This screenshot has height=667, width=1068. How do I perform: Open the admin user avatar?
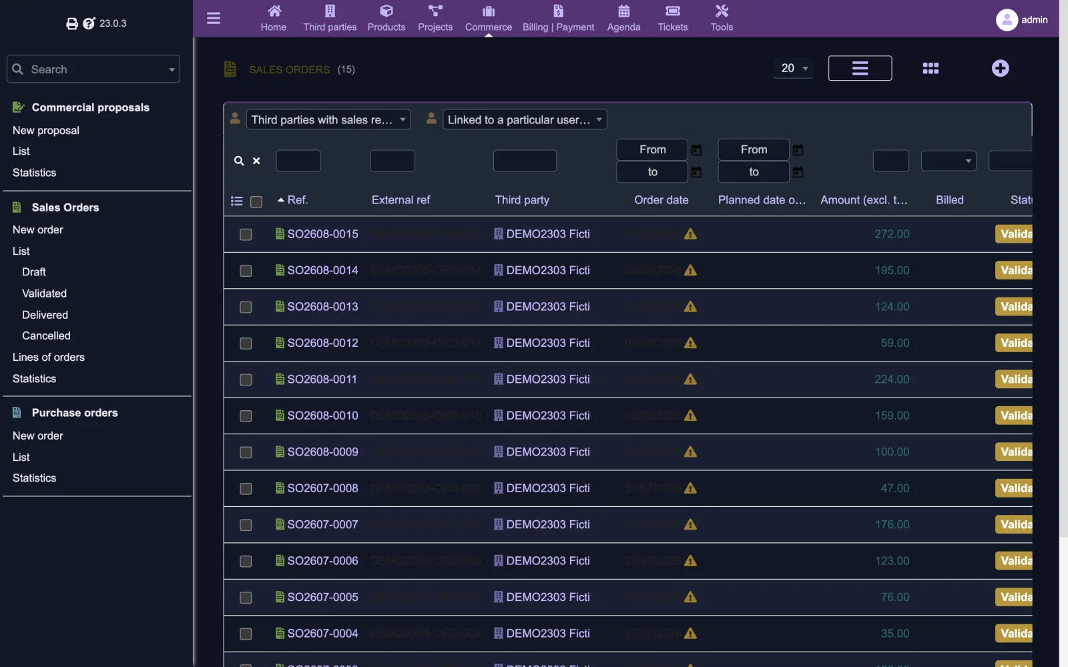pyautogui.click(x=1007, y=20)
